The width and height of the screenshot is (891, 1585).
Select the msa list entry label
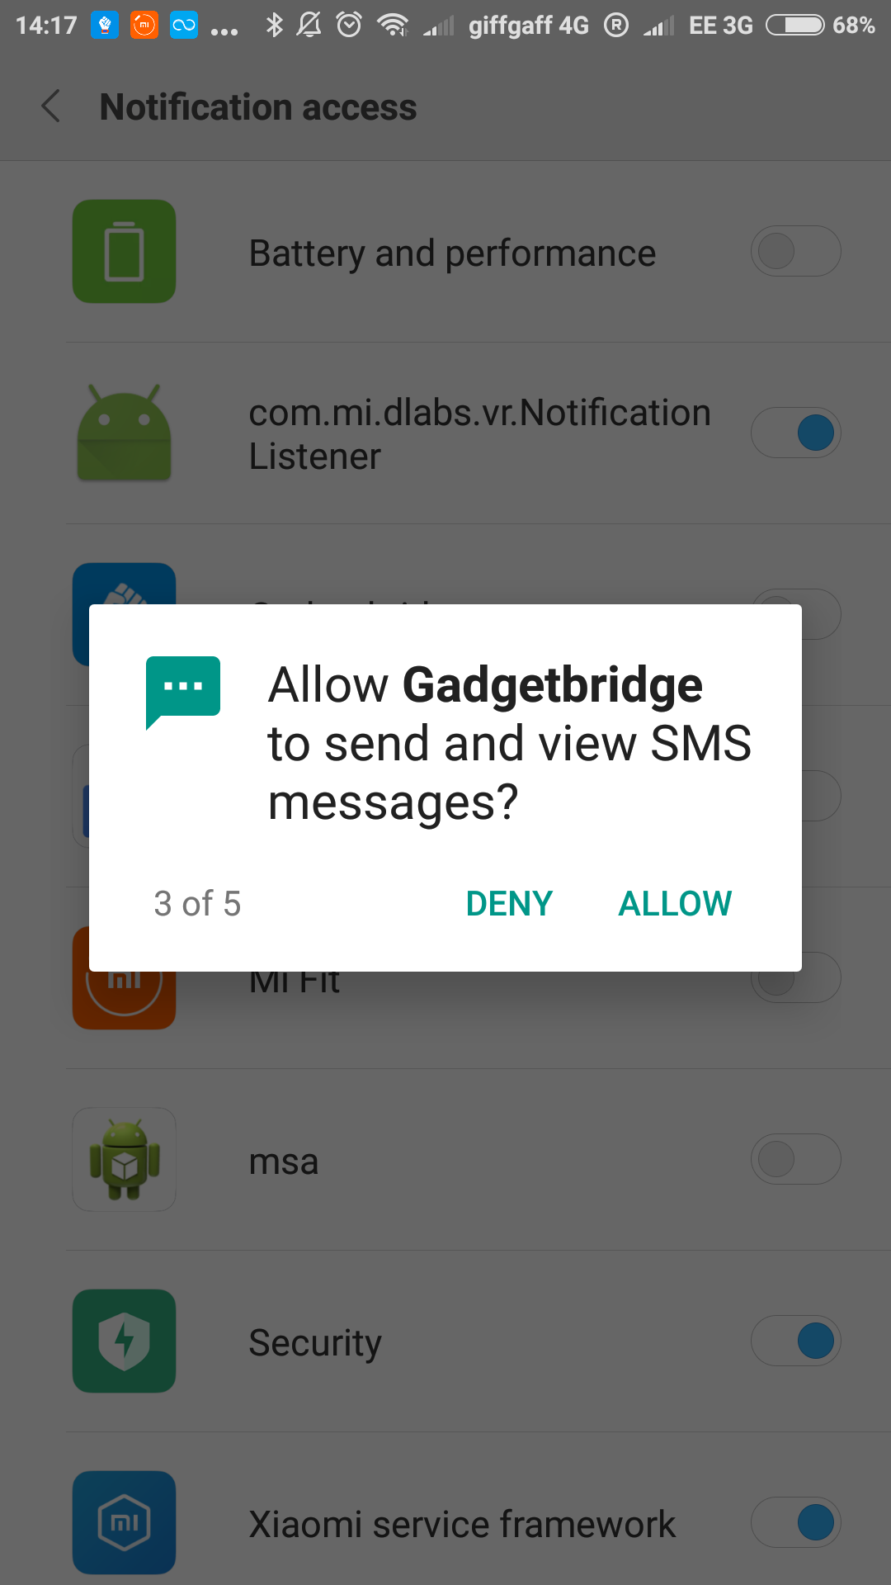point(284,1162)
